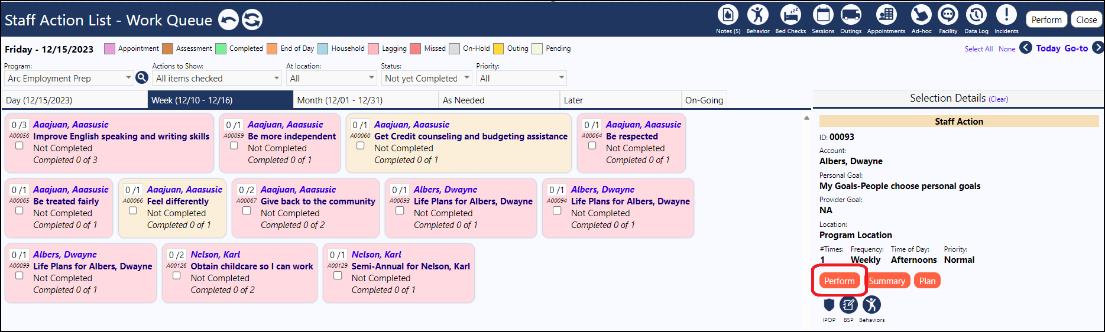Open the Priority dropdown
Image resolution: width=1105 pixels, height=332 pixels.
[x=521, y=78]
